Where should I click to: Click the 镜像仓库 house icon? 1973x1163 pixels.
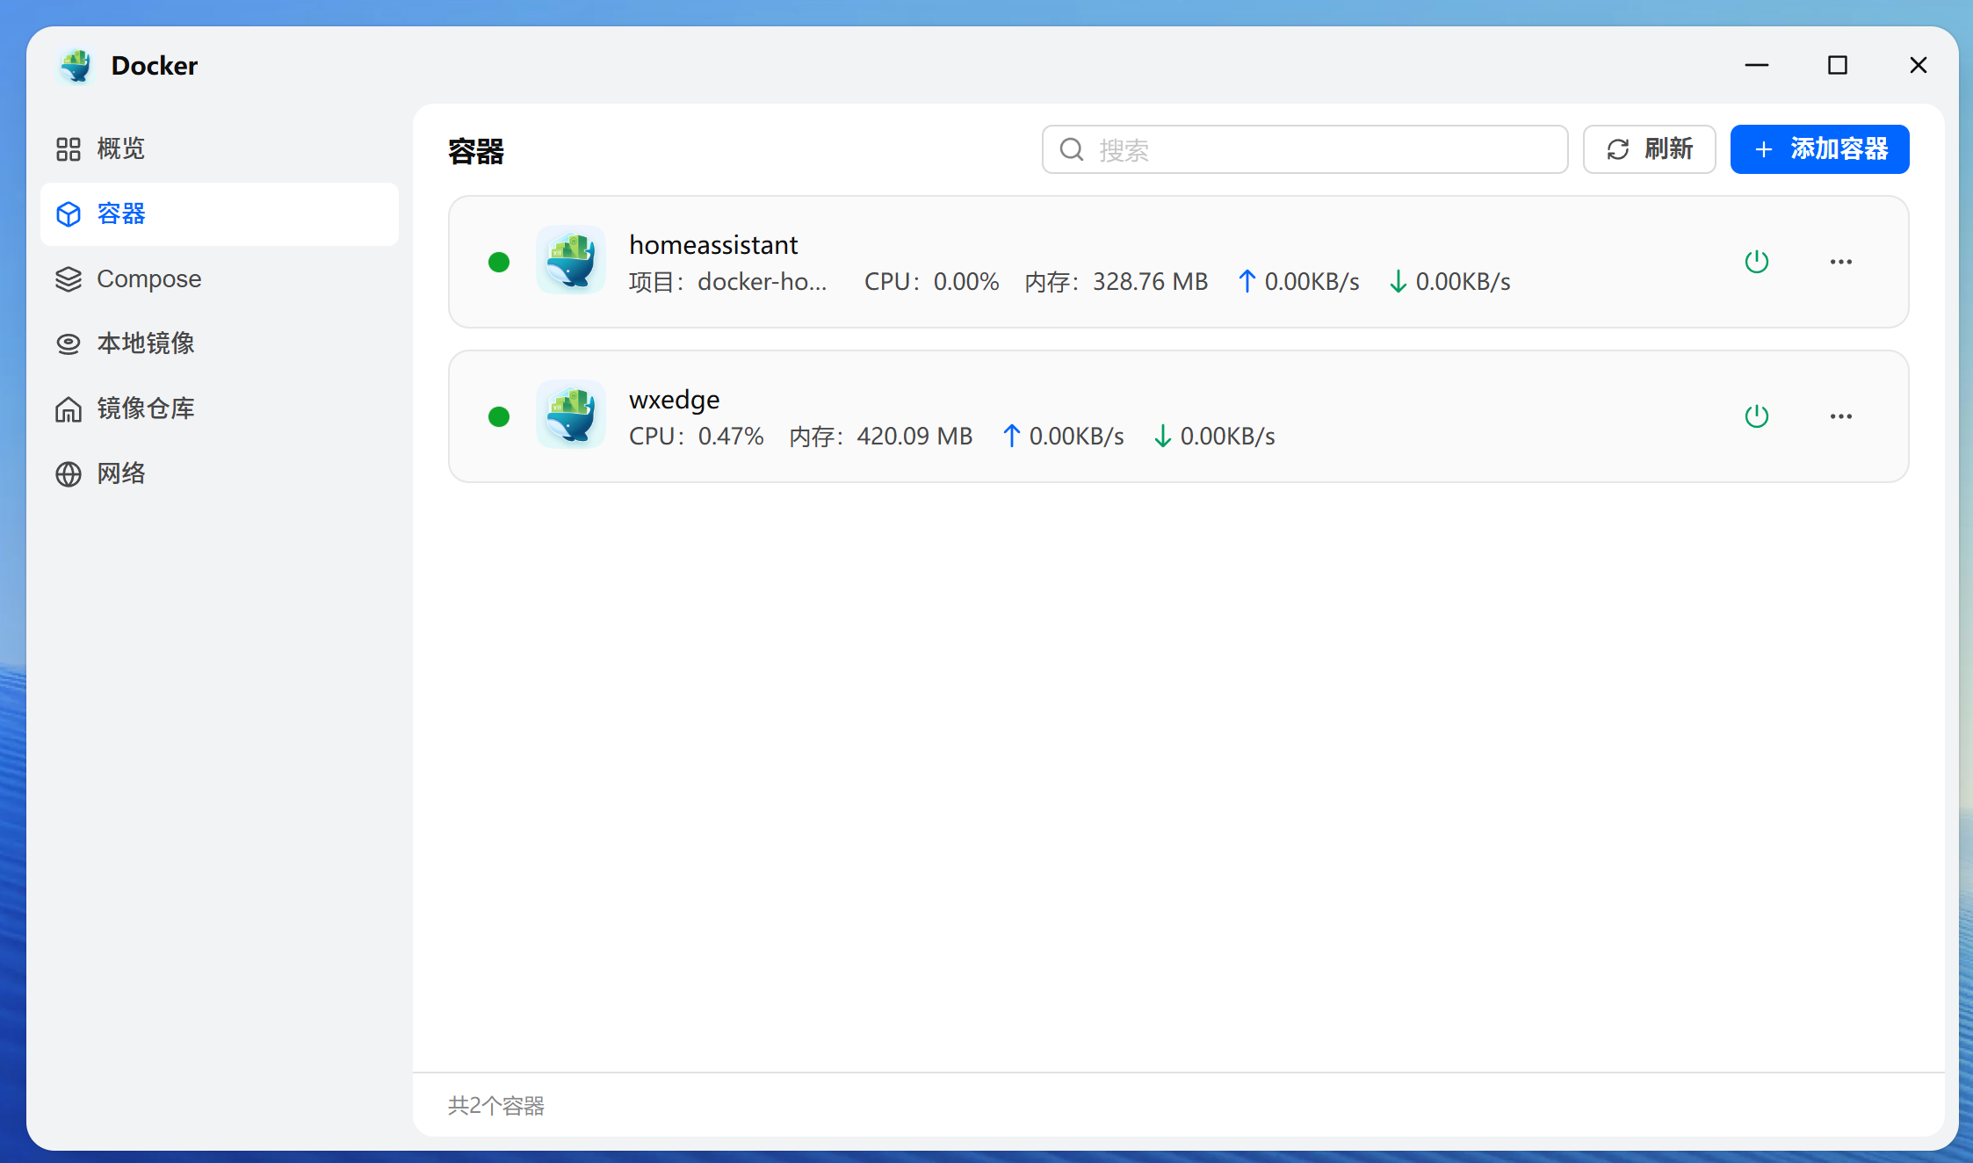pos(69,408)
